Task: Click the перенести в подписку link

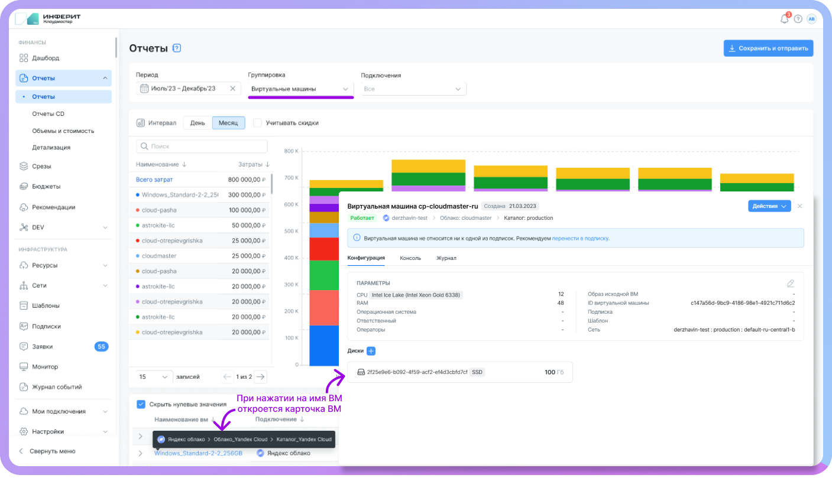Action: pyautogui.click(x=580, y=239)
